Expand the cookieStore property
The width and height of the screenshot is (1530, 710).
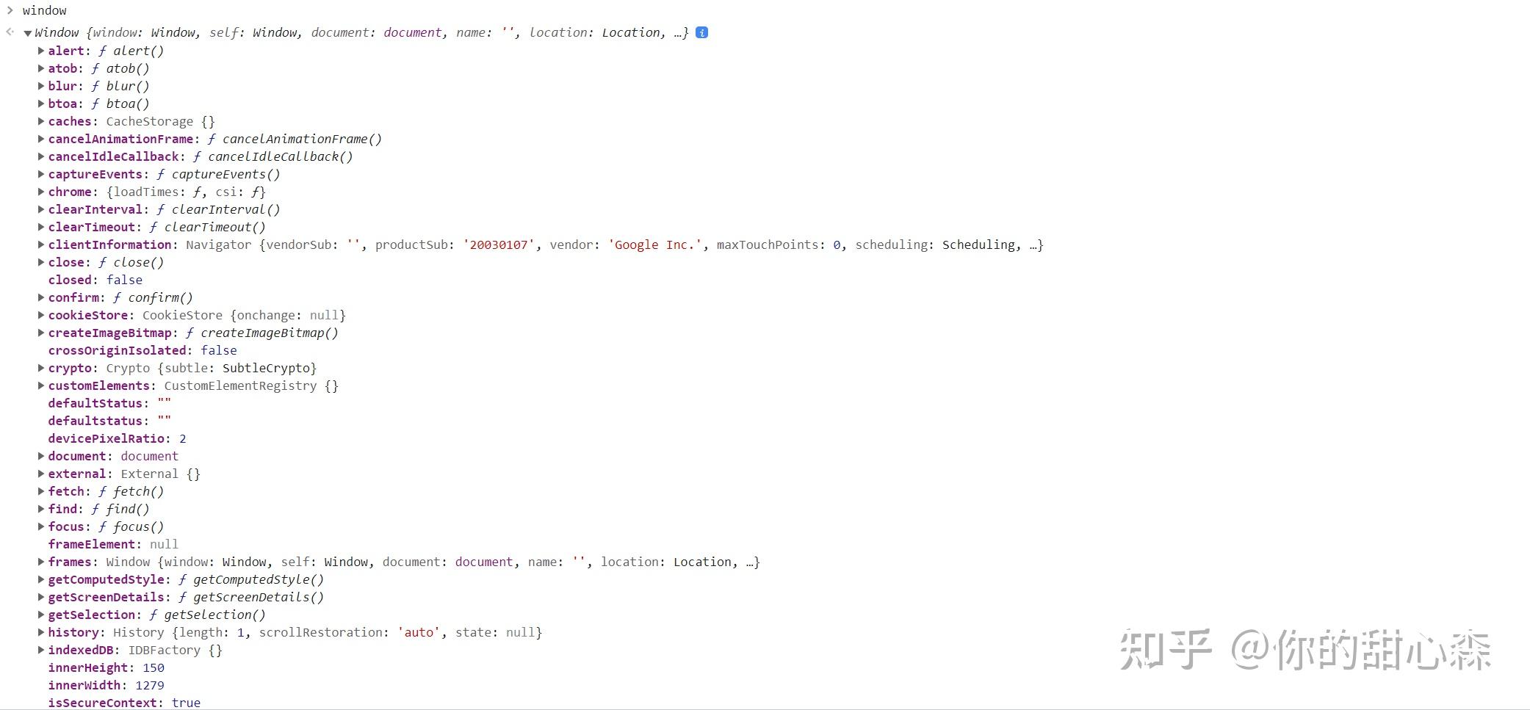coord(41,315)
